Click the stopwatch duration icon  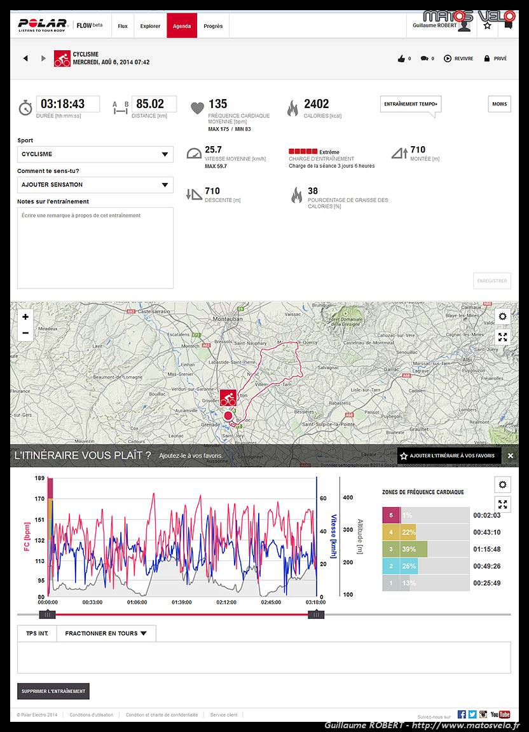[25, 107]
